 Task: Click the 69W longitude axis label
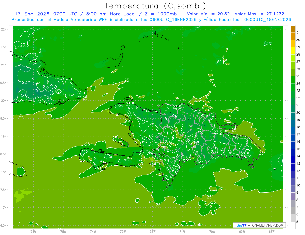pyautogui.click(x=242, y=231)
